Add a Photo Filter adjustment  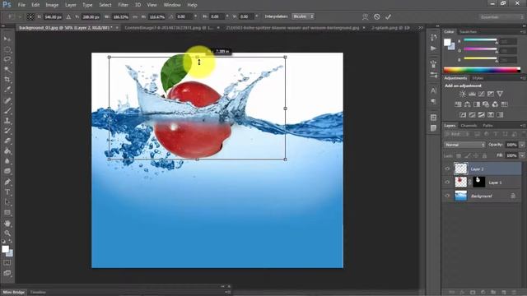pyautogui.click(x=486, y=104)
